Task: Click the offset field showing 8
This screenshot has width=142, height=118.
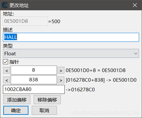Action: click(x=34, y=70)
